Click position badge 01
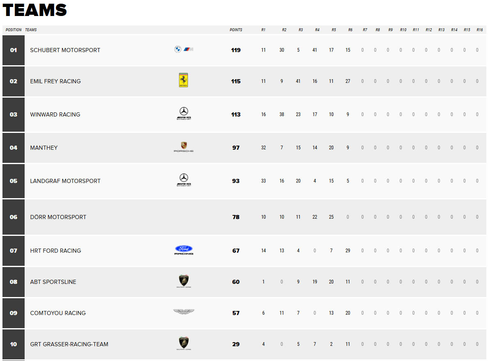 14,50
